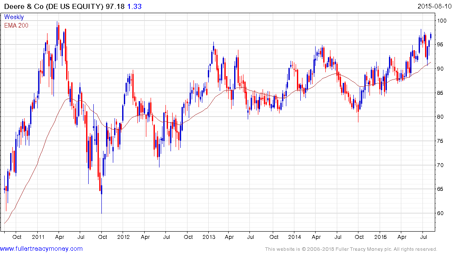This screenshot has height=255, width=456.
Task: Click the 2015 time axis label
Action: (x=380, y=237)
